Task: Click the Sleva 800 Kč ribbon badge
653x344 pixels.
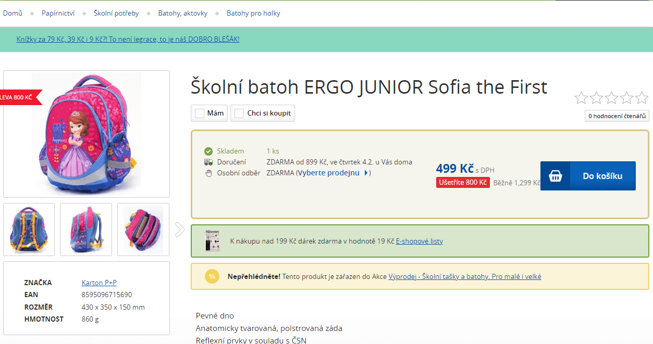Action: pyautogui.click(x=20, y=97)
